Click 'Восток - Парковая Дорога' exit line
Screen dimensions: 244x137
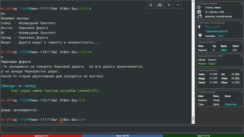point(24,28)
